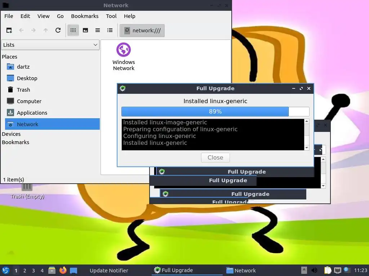Switch to Update Notifier taskbar entry

click(109, 271)
